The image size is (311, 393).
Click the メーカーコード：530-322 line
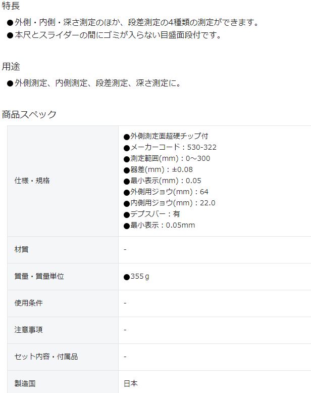click(x=170, y=147)
